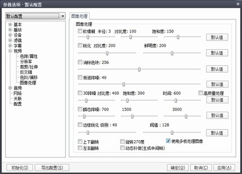Enable the 旋转270度 checkbox
Screen dimensions: 242x174
click(x=122, y=142)
